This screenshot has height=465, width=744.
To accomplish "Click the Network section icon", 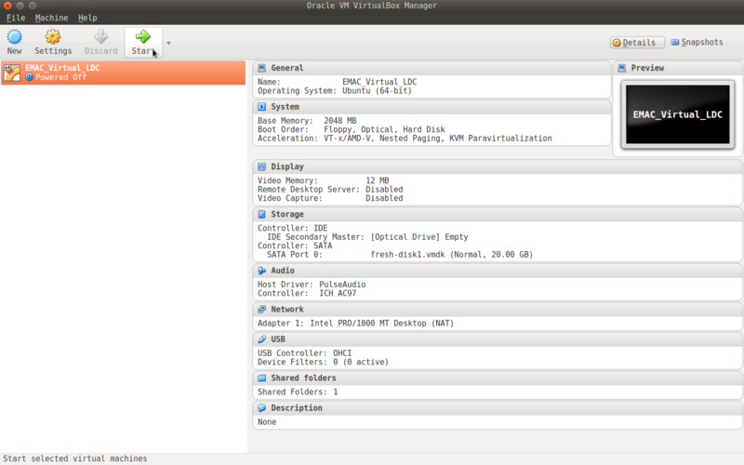I will [x=261, y=310].
